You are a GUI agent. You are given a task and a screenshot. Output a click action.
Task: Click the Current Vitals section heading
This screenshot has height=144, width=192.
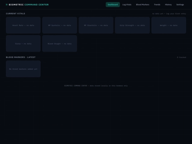pos(15,14)
